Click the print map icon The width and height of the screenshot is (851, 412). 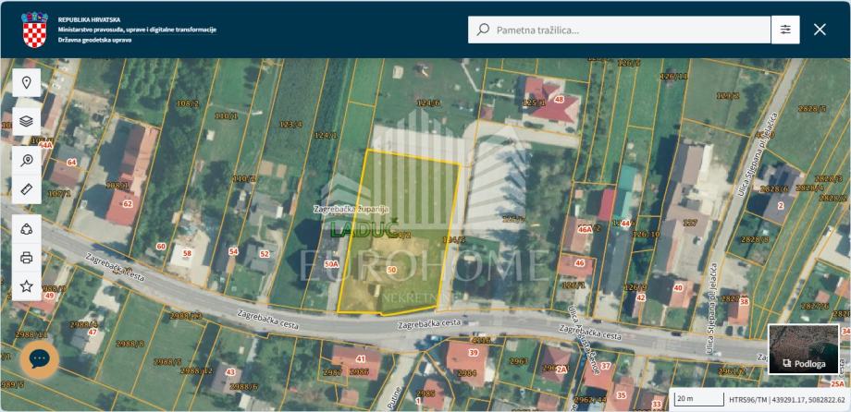(x=26, y=258)
